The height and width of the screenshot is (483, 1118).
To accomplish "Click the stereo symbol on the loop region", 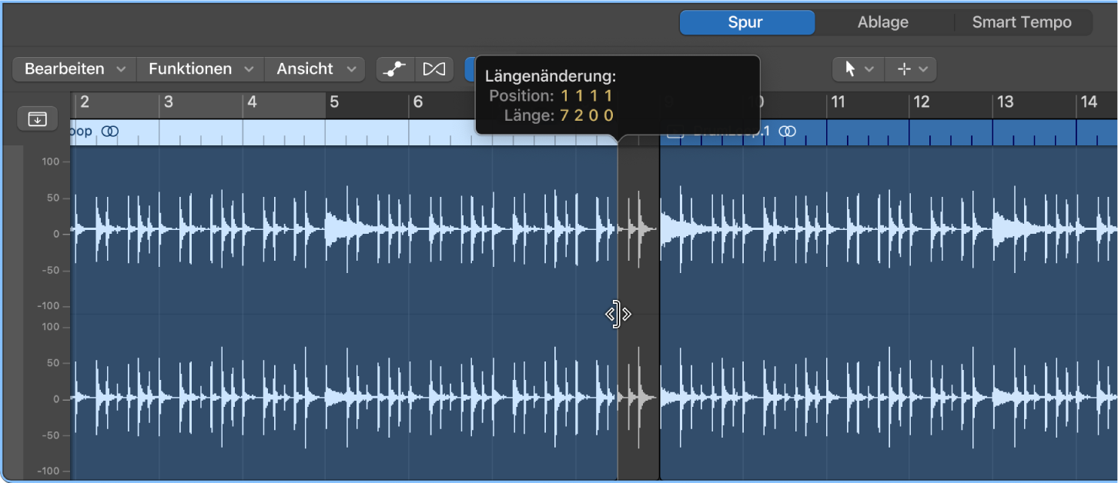I will tap(109, 132).
